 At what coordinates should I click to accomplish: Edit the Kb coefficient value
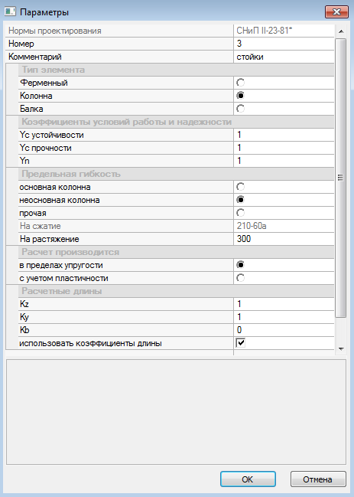pos(284,330)
